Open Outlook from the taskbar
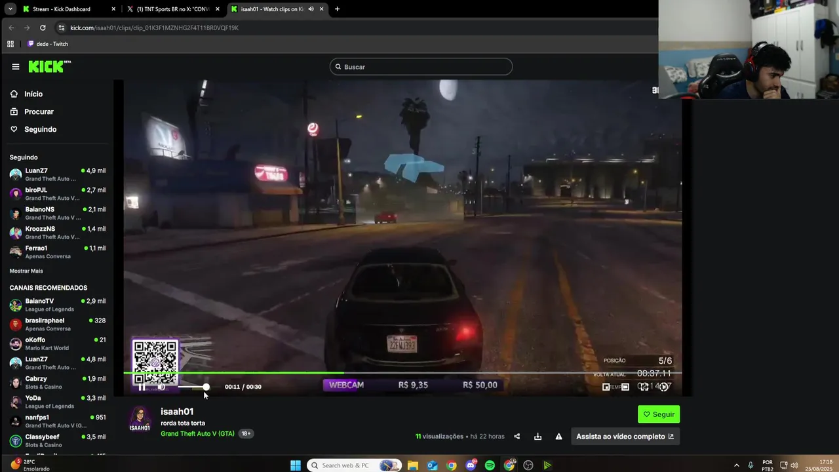This screenshot has width=839, height=472. point(432,465)
